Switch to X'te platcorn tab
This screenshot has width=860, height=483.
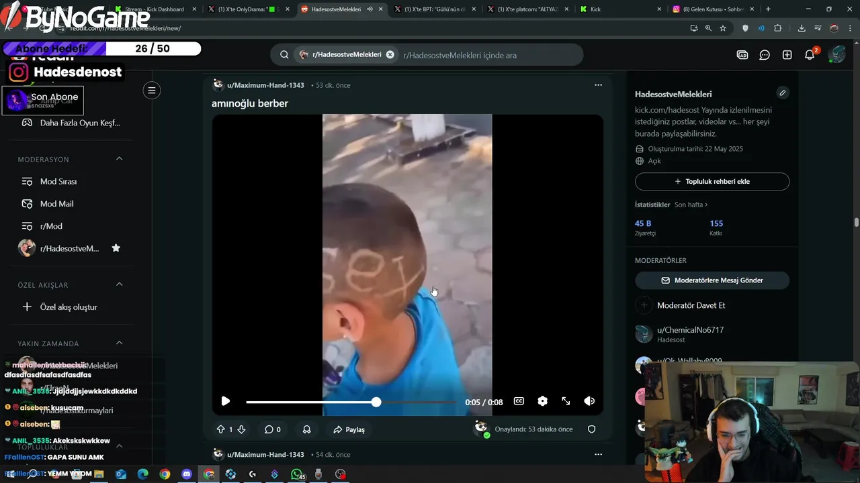coord(527,9)
